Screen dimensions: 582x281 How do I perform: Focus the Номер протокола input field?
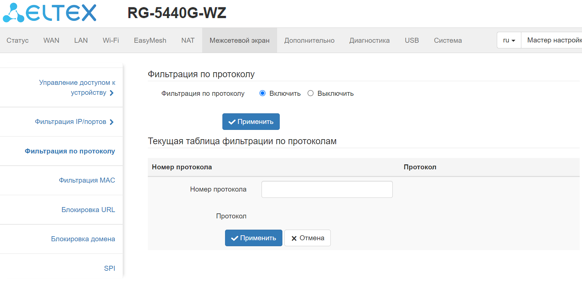(x=327, y=190)
